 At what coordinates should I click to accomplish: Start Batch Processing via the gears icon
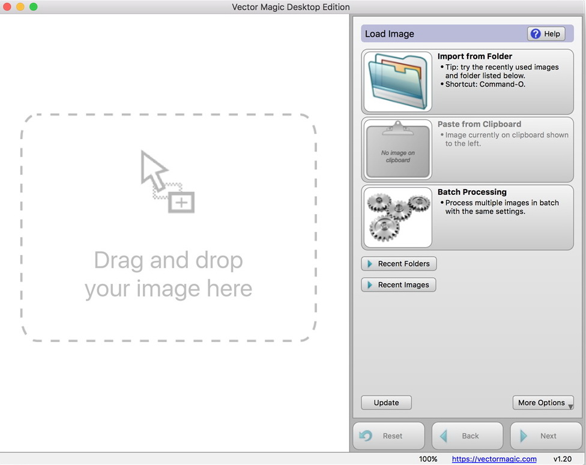(396, 217)
